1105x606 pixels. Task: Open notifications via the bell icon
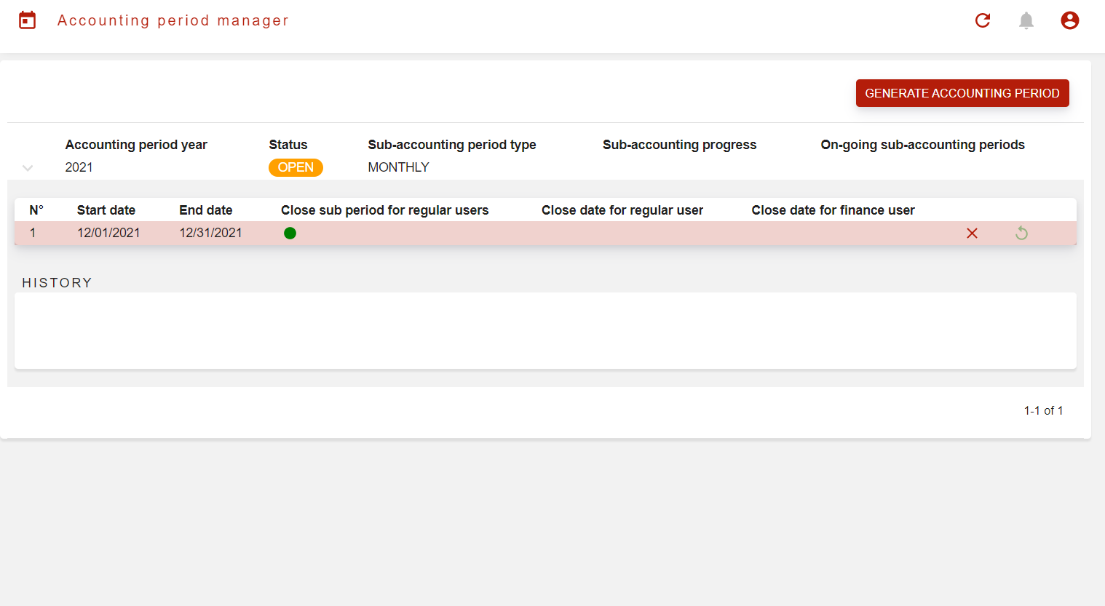coord(1026,20)
